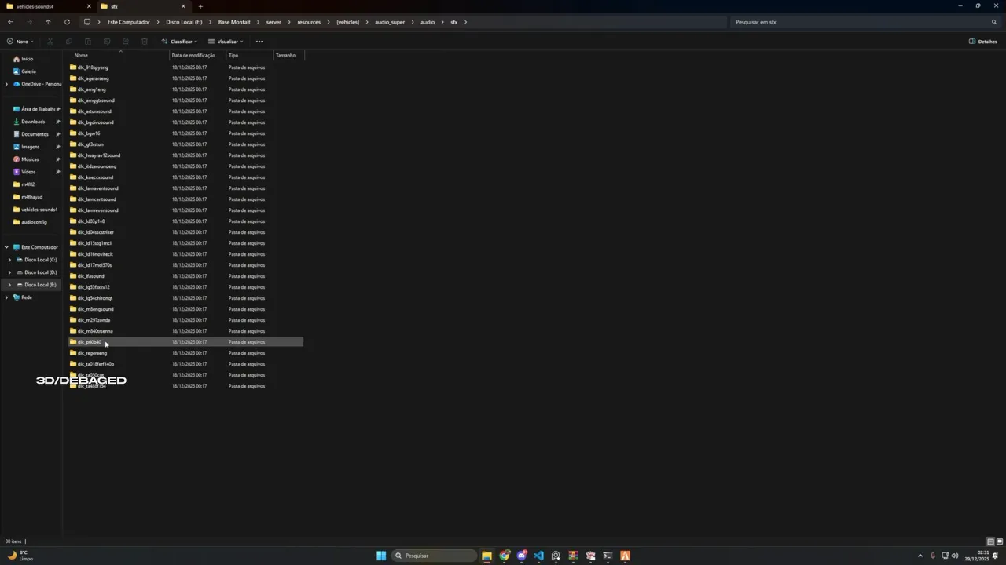Open the Visualizar view dropdown

(226, 42)
